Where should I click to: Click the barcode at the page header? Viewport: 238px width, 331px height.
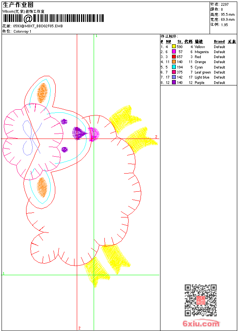[53, 18]
